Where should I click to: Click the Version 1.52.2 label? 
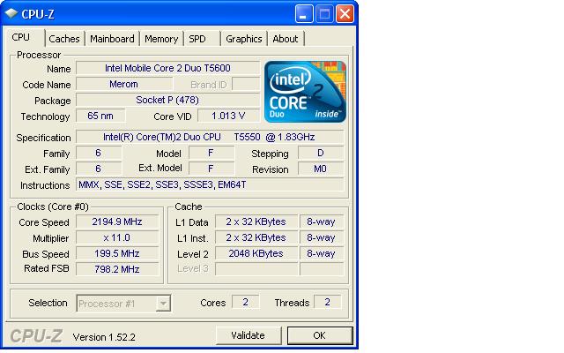pyautogui.click(x=104, y=337)
